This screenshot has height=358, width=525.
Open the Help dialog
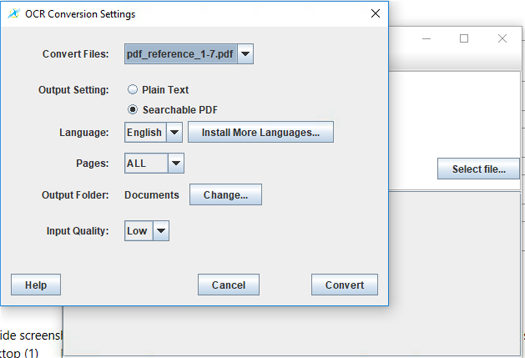coord(35,284)
